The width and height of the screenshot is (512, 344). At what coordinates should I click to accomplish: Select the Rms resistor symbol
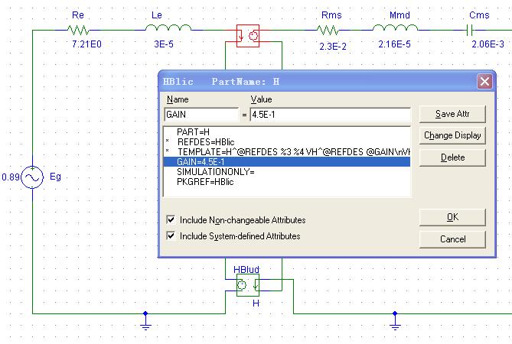(x=328, y=30)
